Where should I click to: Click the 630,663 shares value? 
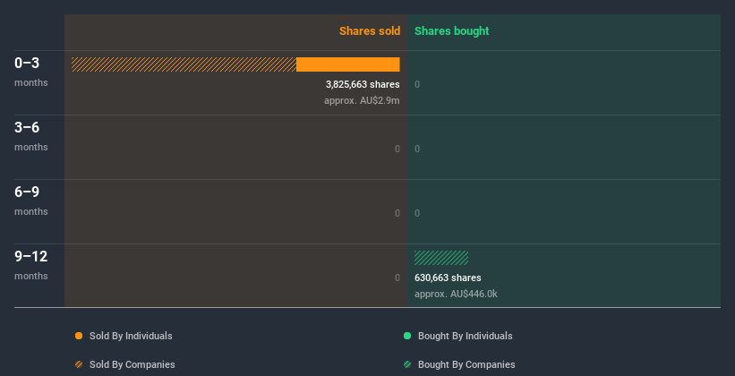coord(448,278)
